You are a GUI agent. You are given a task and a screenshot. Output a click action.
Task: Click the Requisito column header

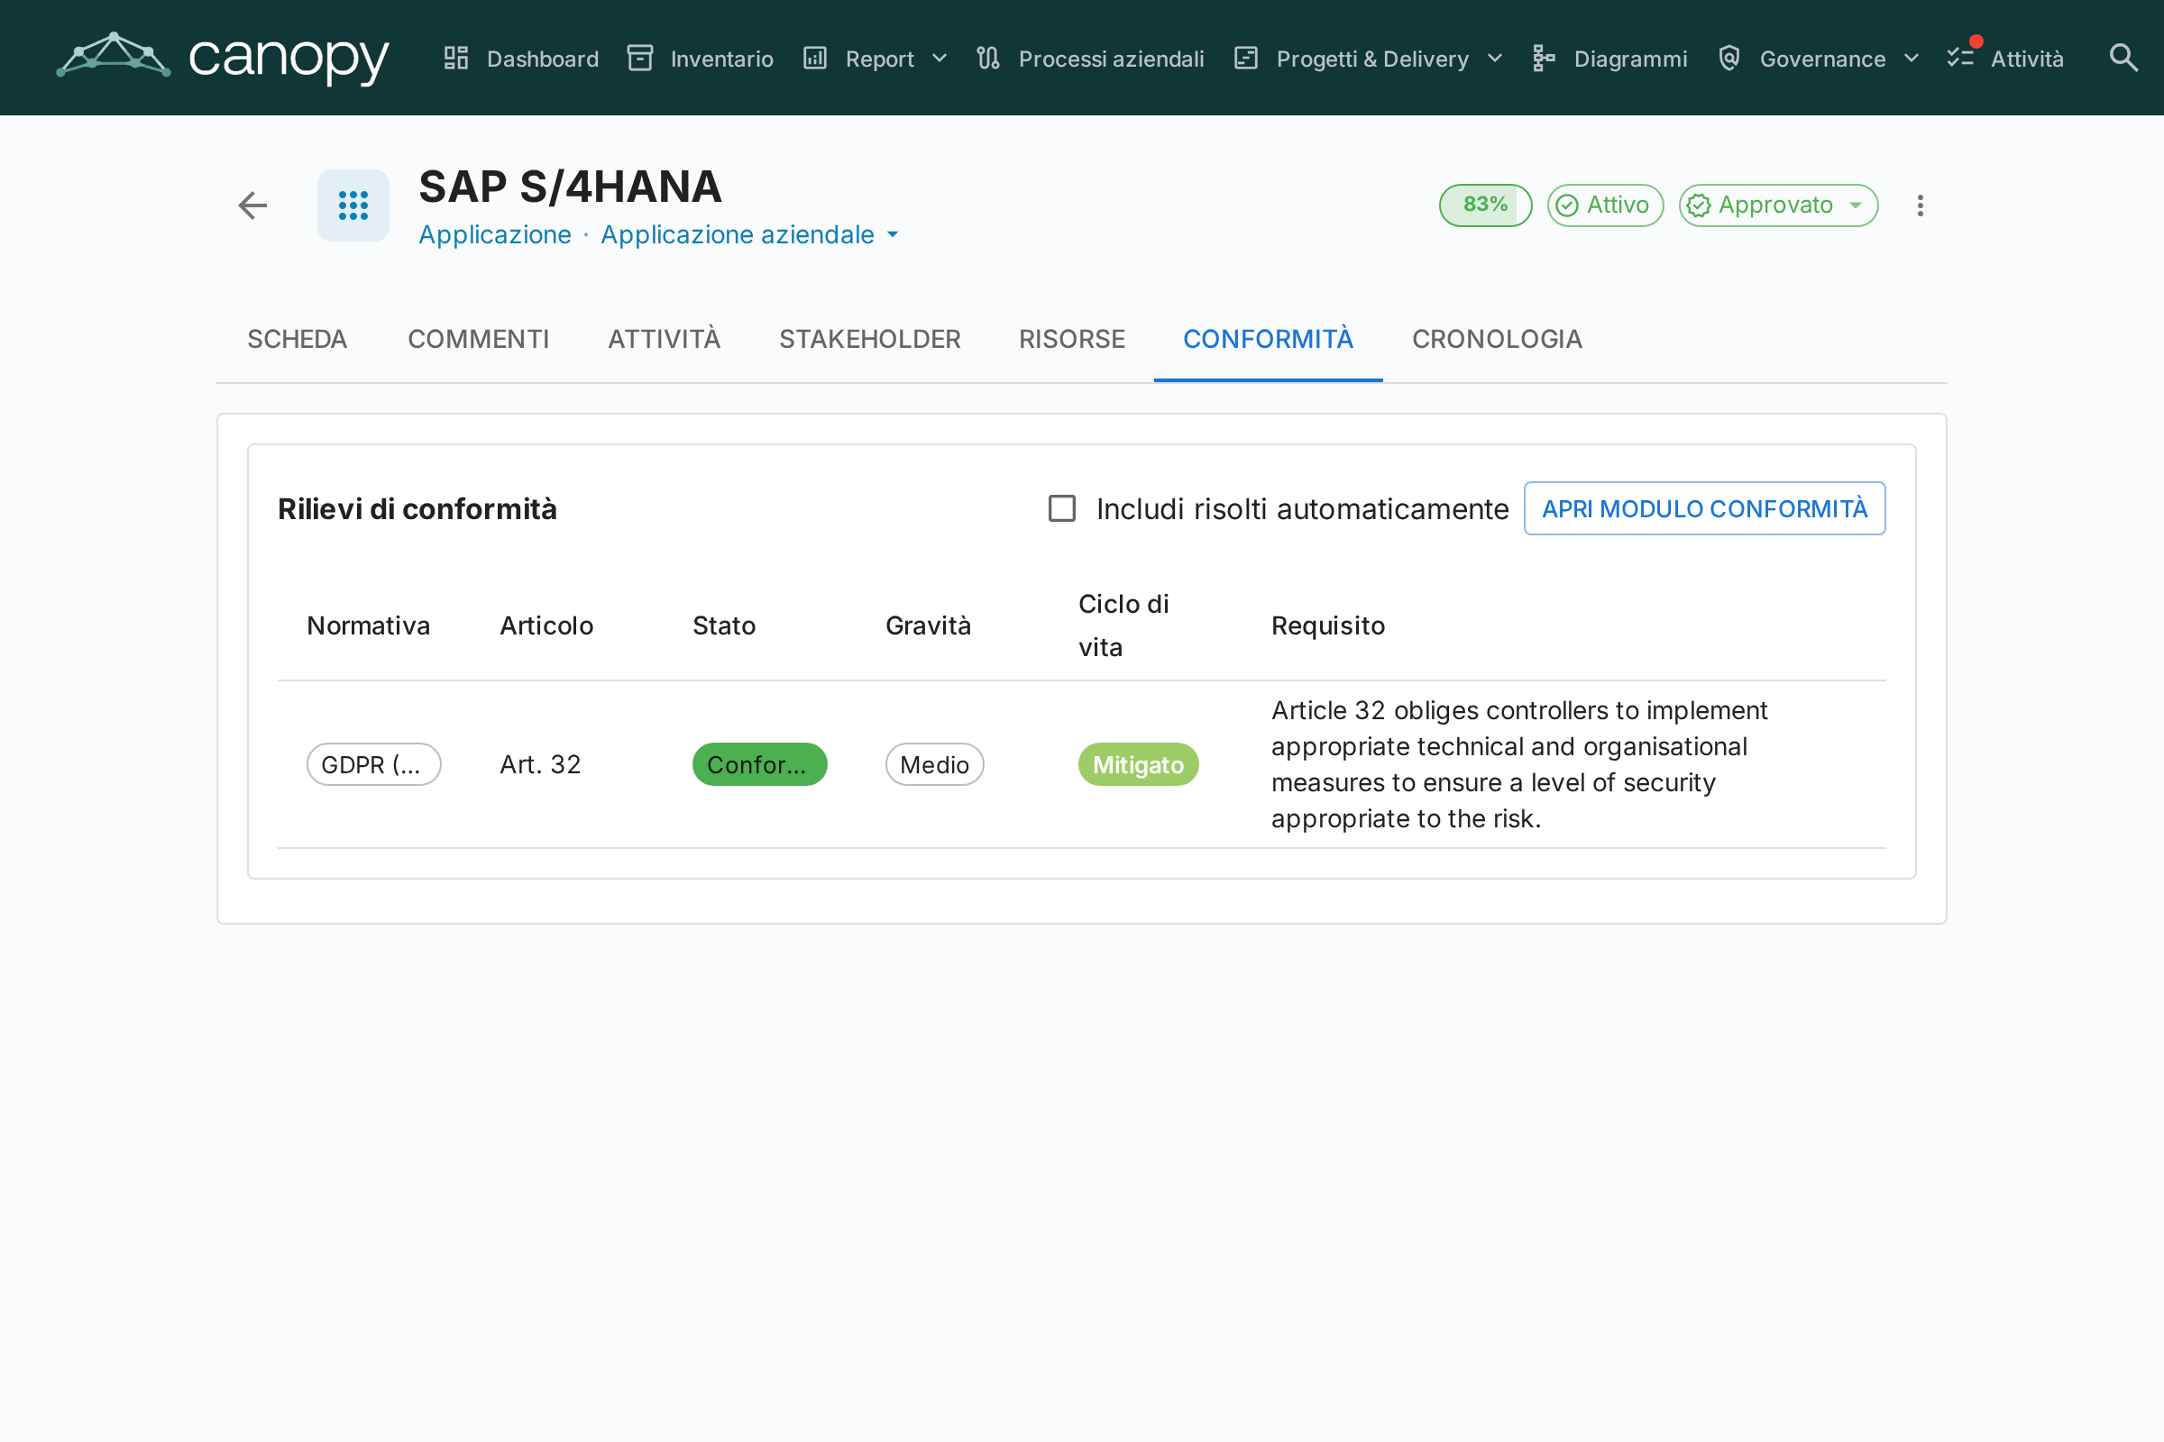click(1328, 626)
